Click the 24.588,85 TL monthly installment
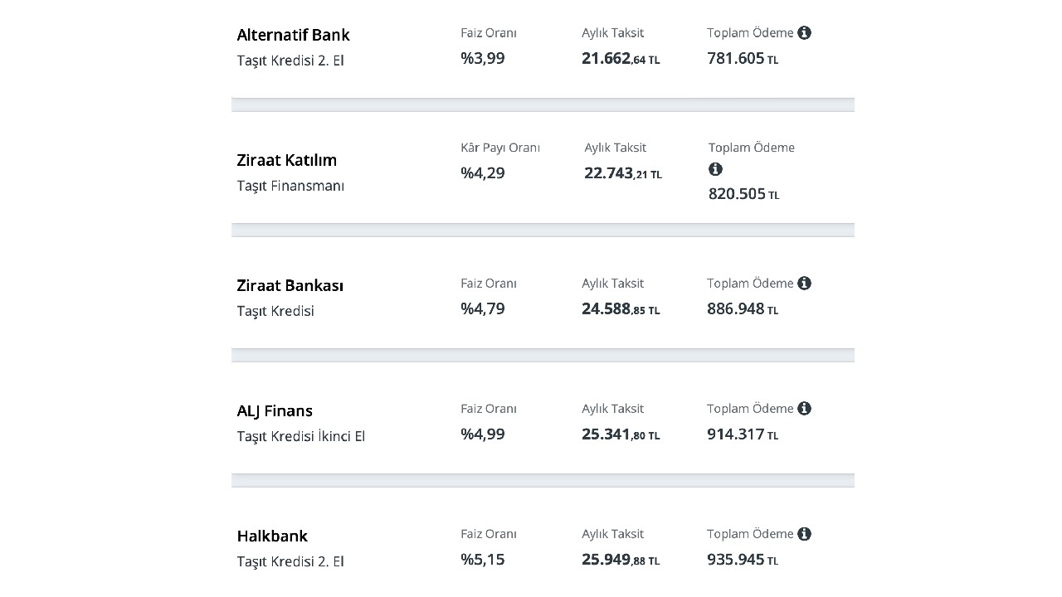This screenshot has width=1062, height=597. click(621, 309)
